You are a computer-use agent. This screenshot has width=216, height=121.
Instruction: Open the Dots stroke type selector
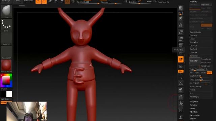point(6,25)
